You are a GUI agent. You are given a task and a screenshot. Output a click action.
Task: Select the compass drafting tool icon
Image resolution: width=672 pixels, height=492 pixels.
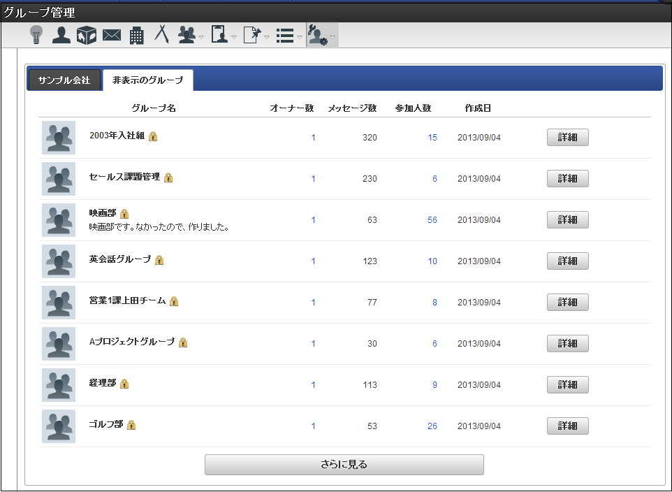[x=161, y=35]
